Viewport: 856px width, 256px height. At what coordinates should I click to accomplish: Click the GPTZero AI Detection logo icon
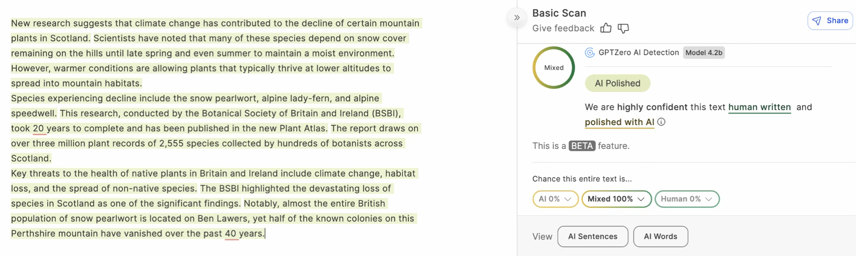pos(589,53)
